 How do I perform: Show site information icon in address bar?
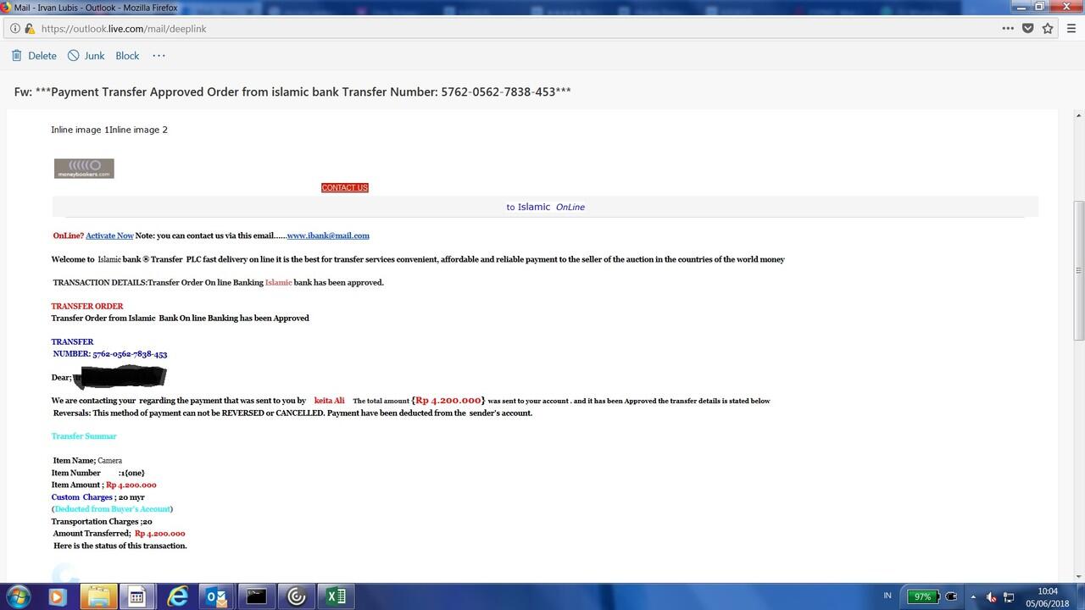point(15,29)
